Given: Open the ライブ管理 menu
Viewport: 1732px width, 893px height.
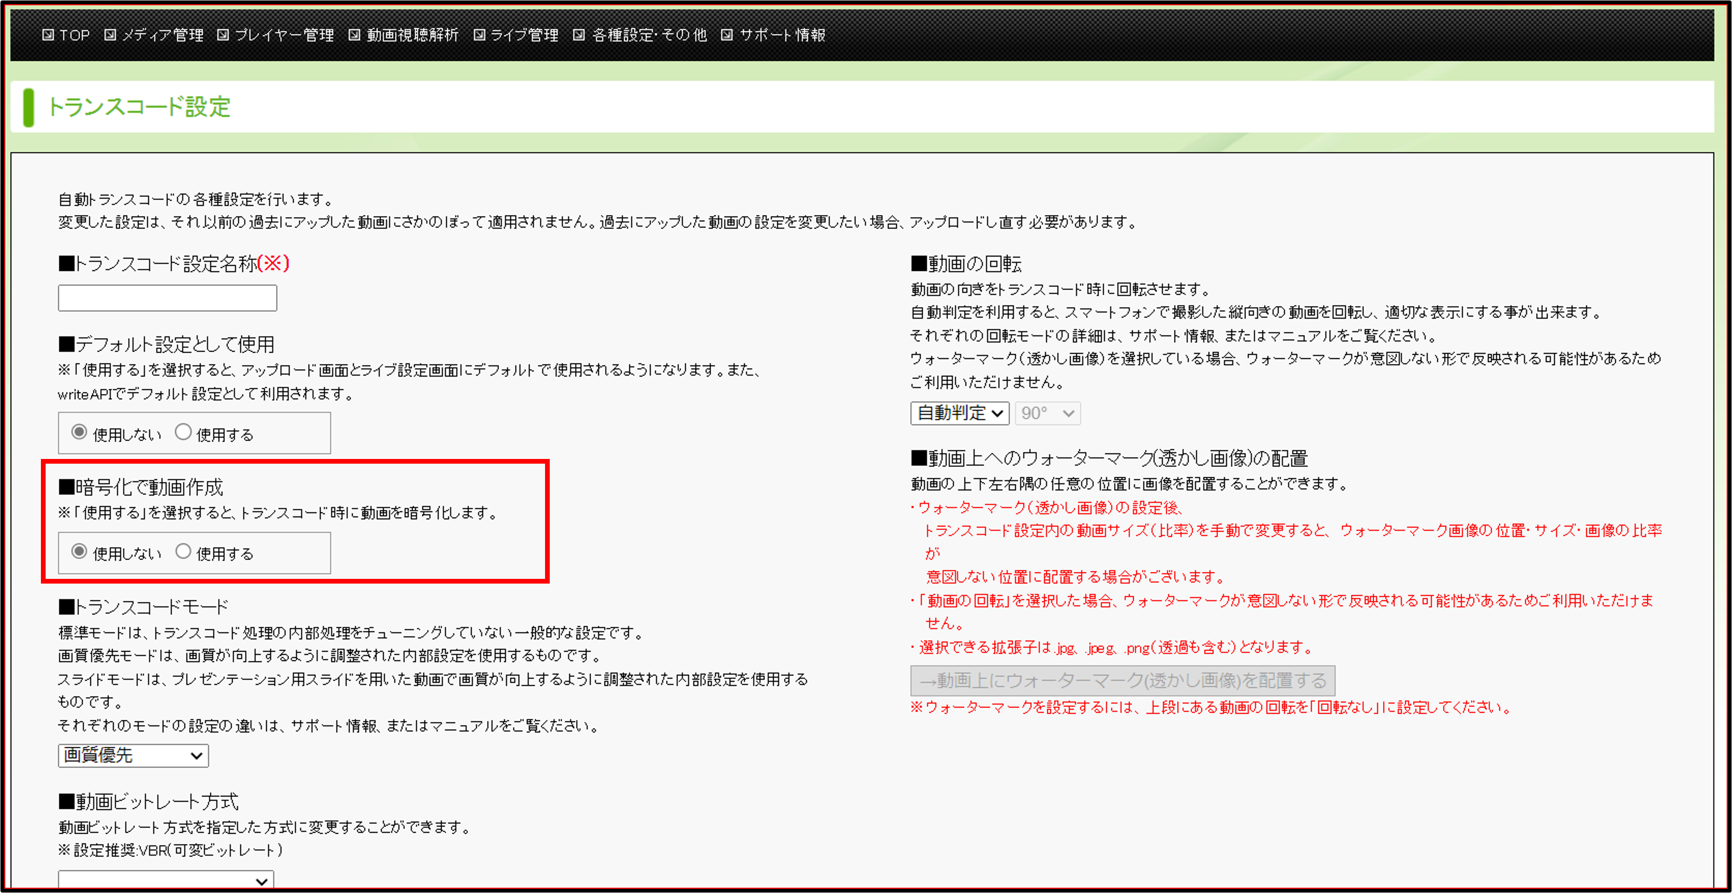Looking at the screenshot, I should tap(524, 35).
